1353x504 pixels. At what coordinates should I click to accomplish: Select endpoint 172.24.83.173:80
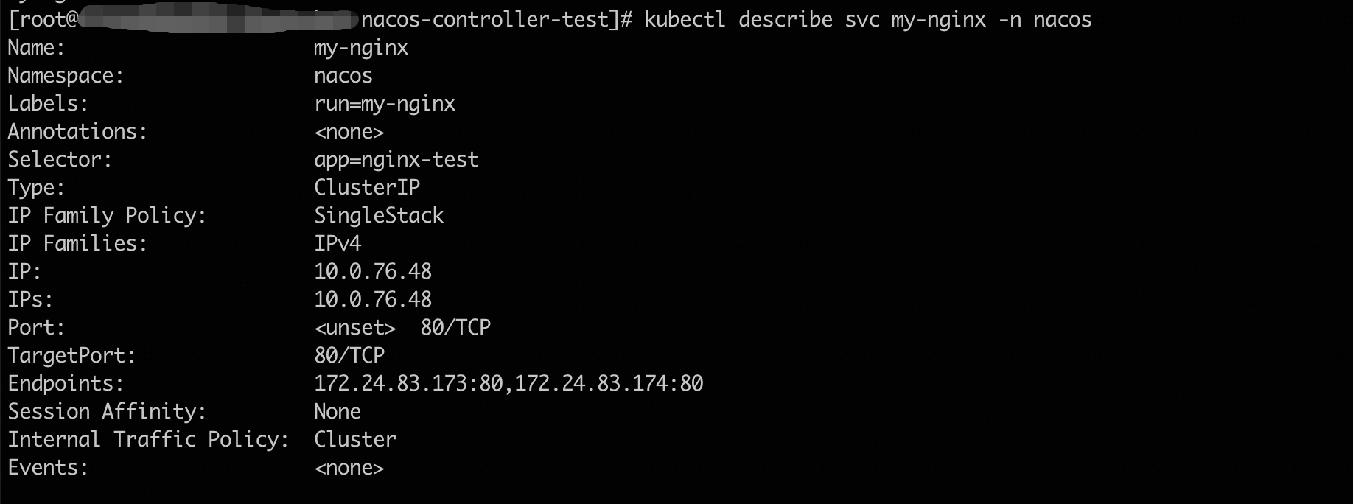point(408,383)
